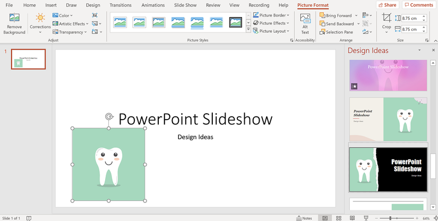
Task: Switch to Slide Sorter view icon
Action: tap(339, 218)
